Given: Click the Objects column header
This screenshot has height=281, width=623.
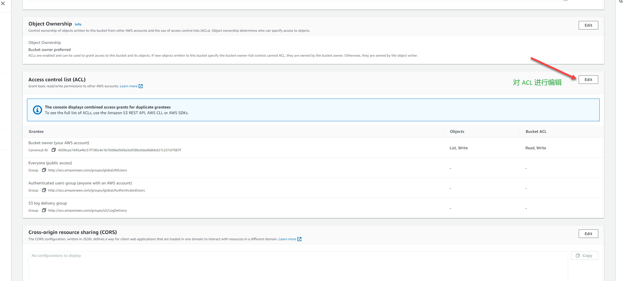Looking at the screenshot, I should [x=457, y=131].
